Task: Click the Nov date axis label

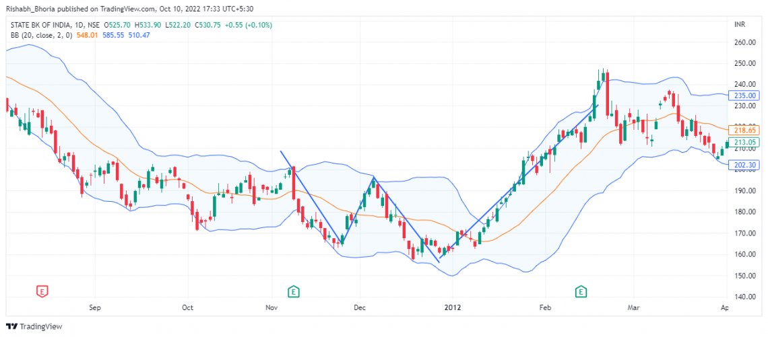Action: click(271, 307)
